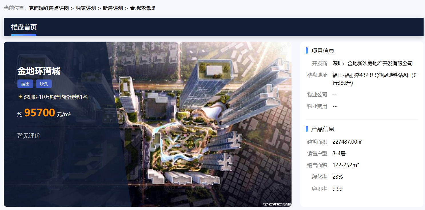The image size is (425, 210).
Task: Click the 项目信息 section heading
Action: coord(323,51)
